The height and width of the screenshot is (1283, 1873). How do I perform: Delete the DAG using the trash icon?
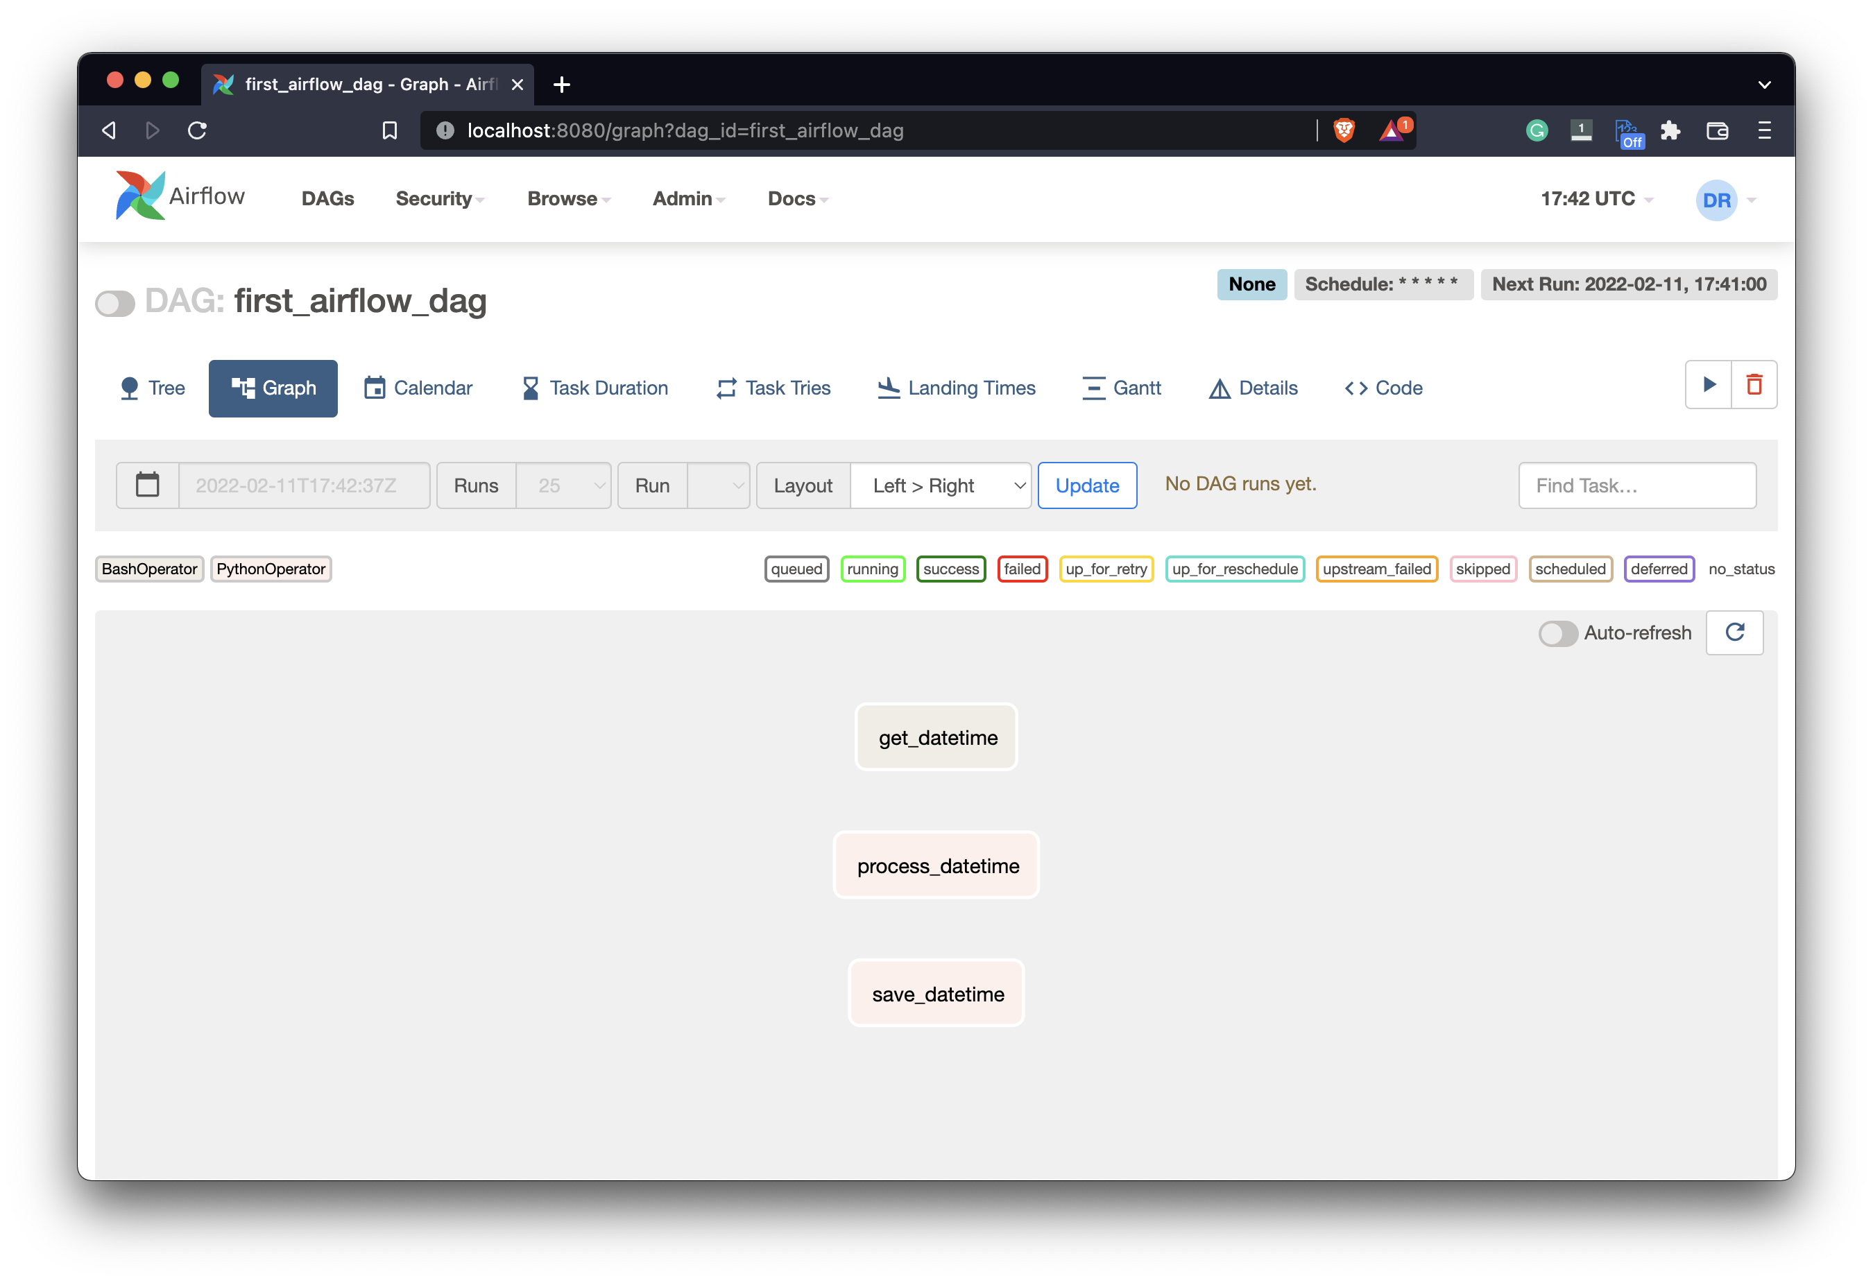pyautogui.click(x=1754, y=385)
